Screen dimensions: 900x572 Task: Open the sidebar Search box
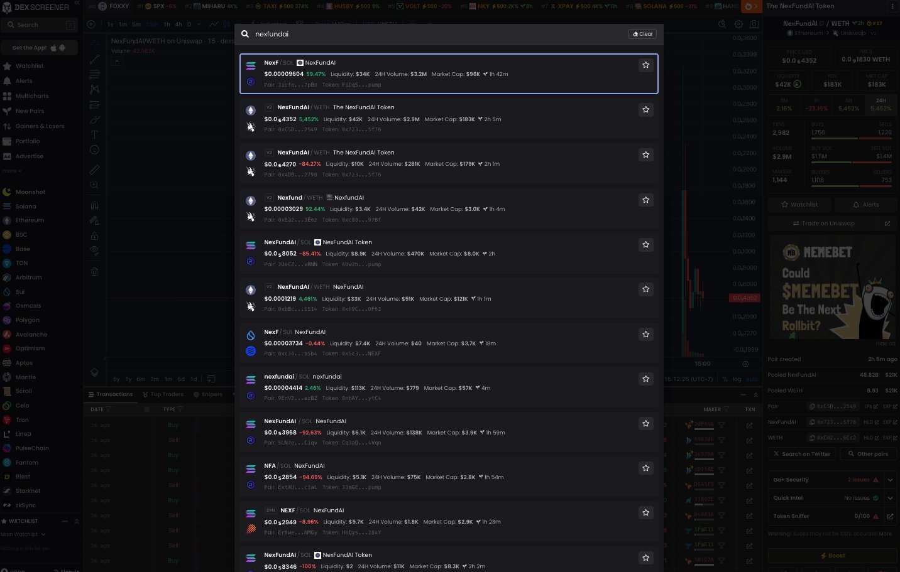(x=40, y=25)
